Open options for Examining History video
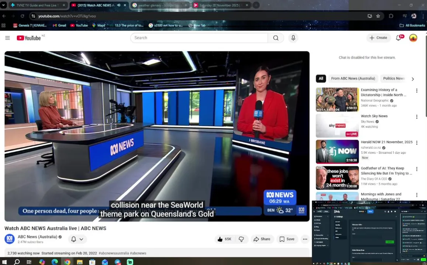Screen dimensions: 427x265 tap(417, 91)
